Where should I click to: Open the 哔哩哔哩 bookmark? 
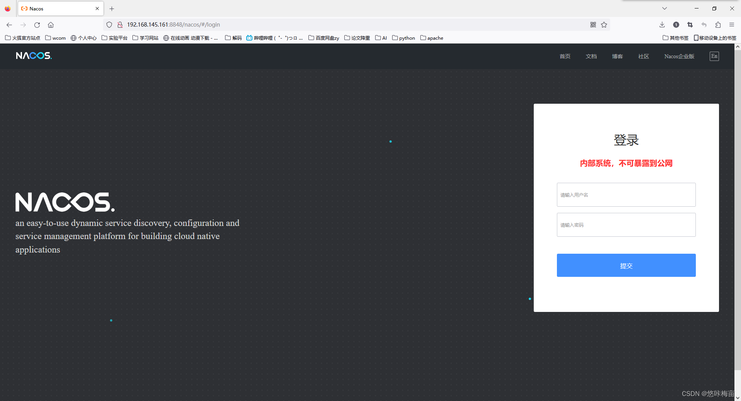point(274,38)
